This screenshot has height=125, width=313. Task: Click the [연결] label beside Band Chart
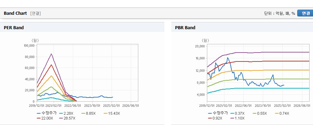[x=36, y=13]
